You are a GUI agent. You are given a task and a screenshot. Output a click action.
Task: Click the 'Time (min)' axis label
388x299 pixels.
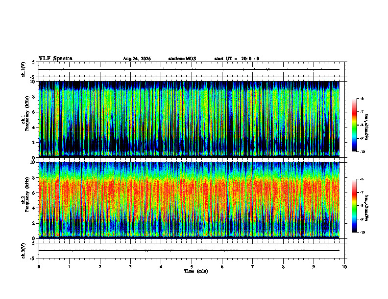(x=196, y=271)
